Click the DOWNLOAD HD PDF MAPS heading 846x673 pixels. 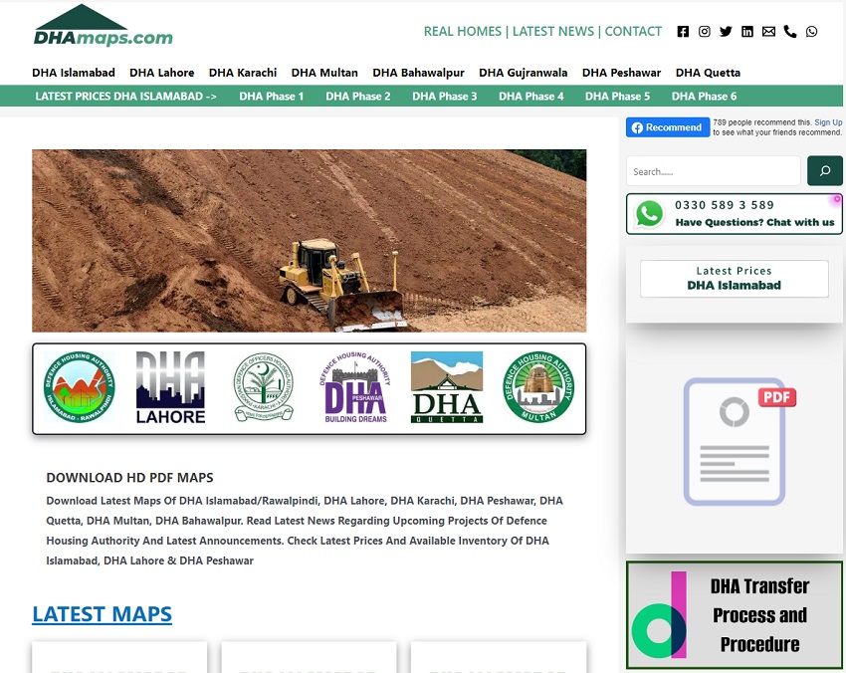tap(129, 478)
